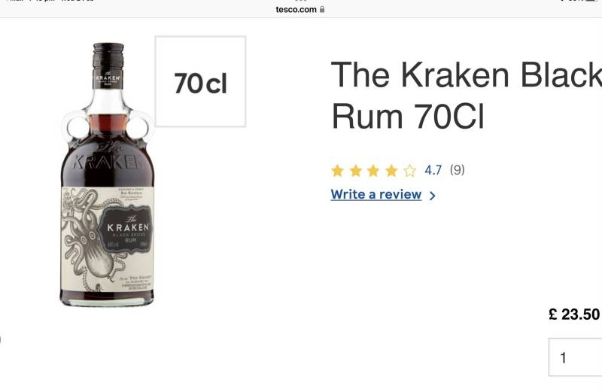Tap the battery indicator in status bar
602x392 pixels.
point(591,1)
